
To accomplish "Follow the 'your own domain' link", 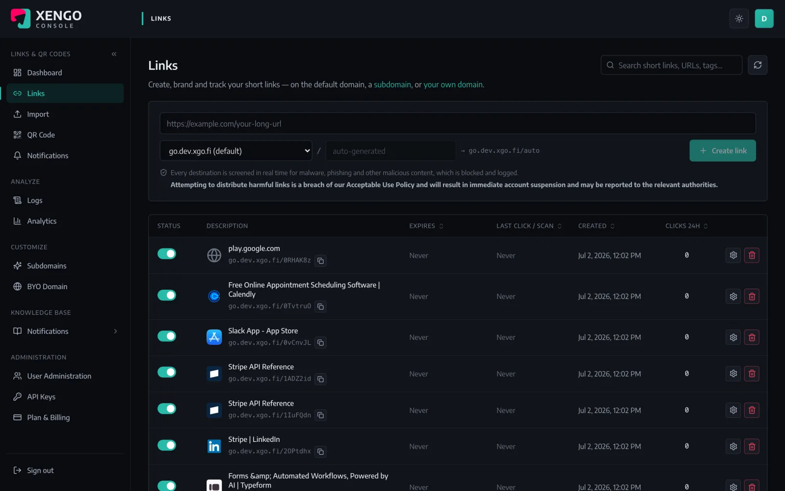I will pos(453,84).
